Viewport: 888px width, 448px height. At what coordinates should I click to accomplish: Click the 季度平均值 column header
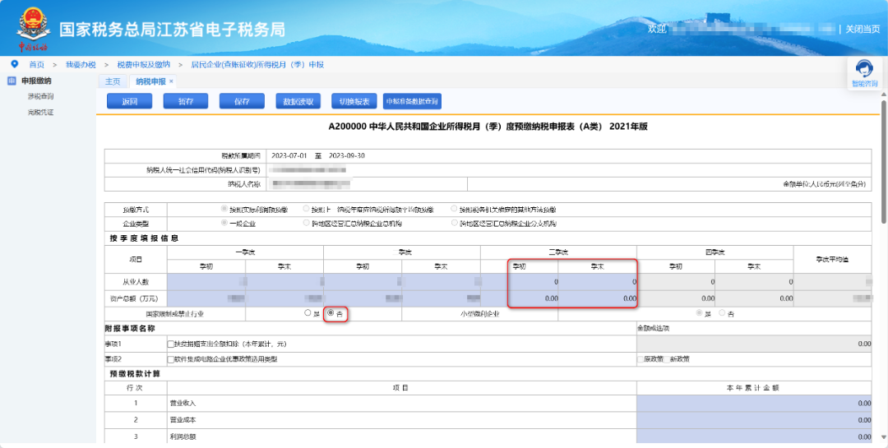pyautogui.click(x=832, y=259)
